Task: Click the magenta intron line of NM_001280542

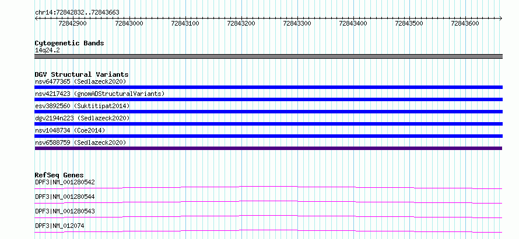Action: [x=268, y=187]
